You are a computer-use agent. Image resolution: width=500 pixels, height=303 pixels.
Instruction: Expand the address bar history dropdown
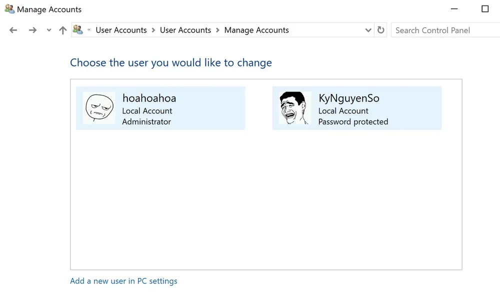[368, 30]
